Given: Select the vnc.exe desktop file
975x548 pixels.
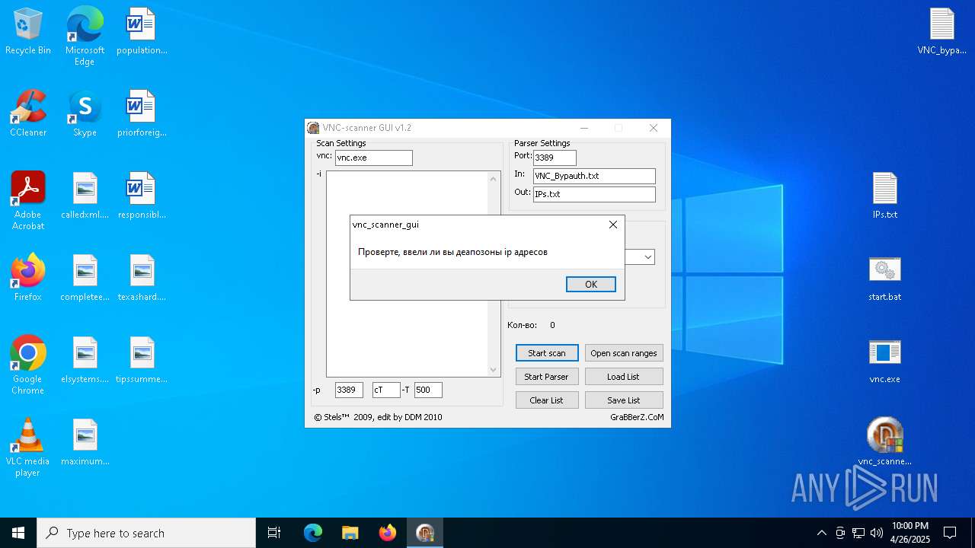Looking at the screenshot, I should 884,361.
